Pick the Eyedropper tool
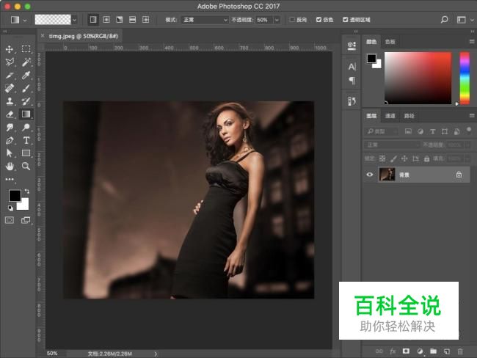This screenshot has width=477, height=358. tap(26, 75)
